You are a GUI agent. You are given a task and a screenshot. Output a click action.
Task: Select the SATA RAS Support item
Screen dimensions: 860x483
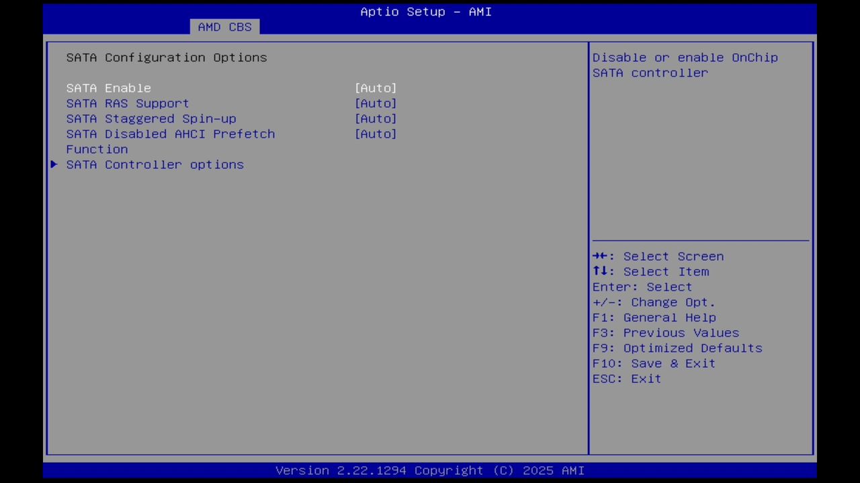click(x=127, y=103)
